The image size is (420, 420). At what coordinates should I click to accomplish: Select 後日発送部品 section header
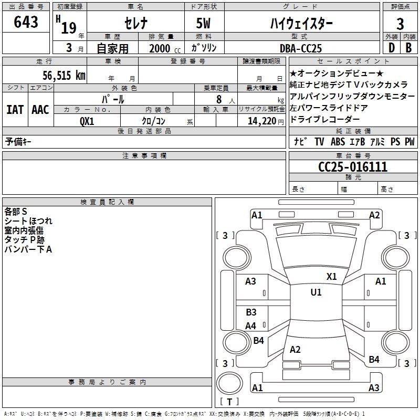pyautogui.click(x=144, y=131)
